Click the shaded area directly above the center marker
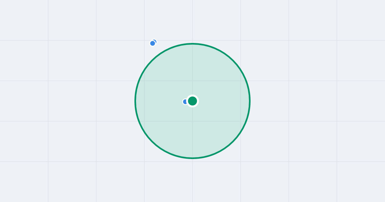 pyautogui.click(x=193, y=71)
